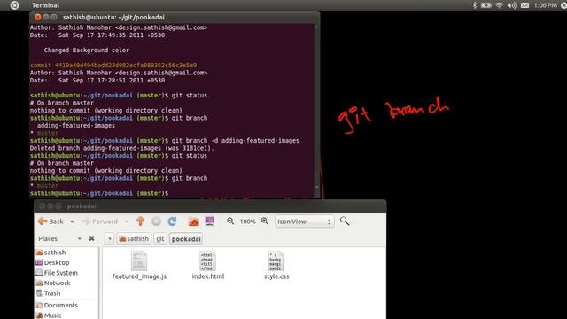Click the Stop loading icon
567x319 pixels.
coord(156,222)
